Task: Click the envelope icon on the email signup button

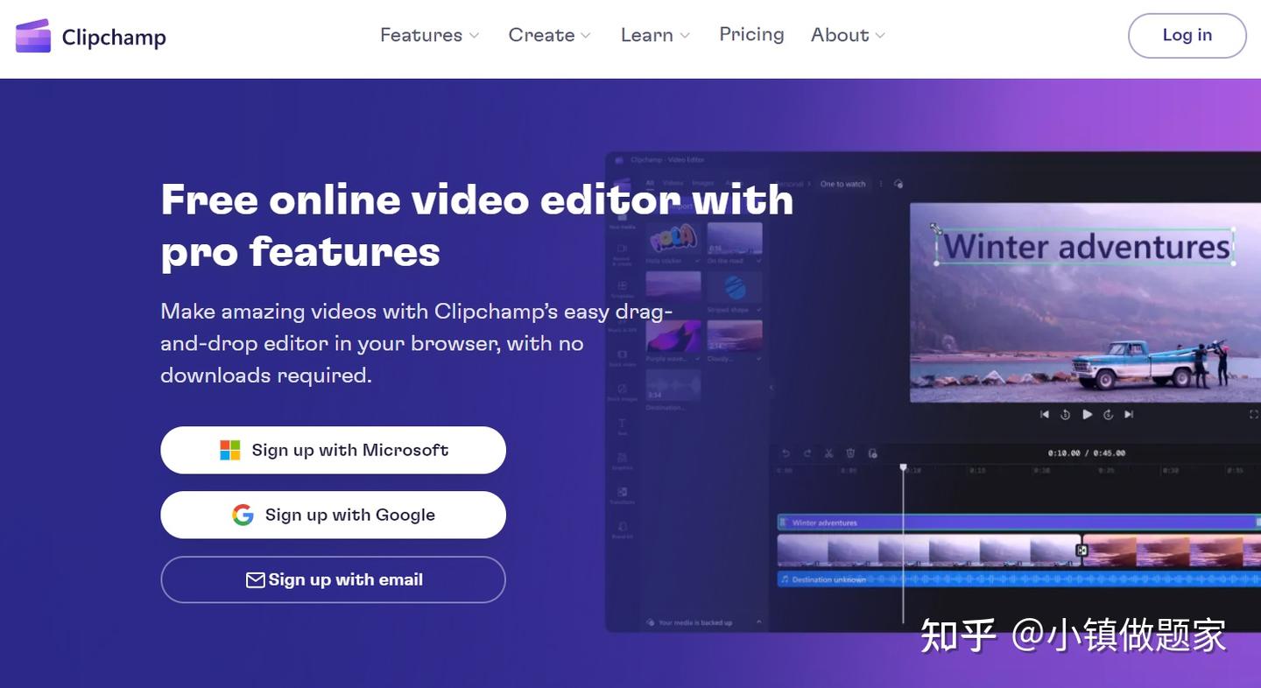Action: tap(255, 579)
